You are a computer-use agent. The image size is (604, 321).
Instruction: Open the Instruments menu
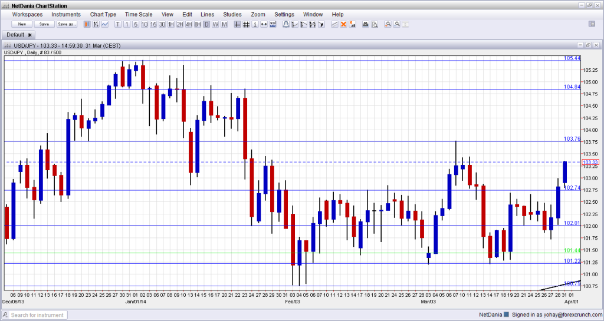tap(66, 15)
